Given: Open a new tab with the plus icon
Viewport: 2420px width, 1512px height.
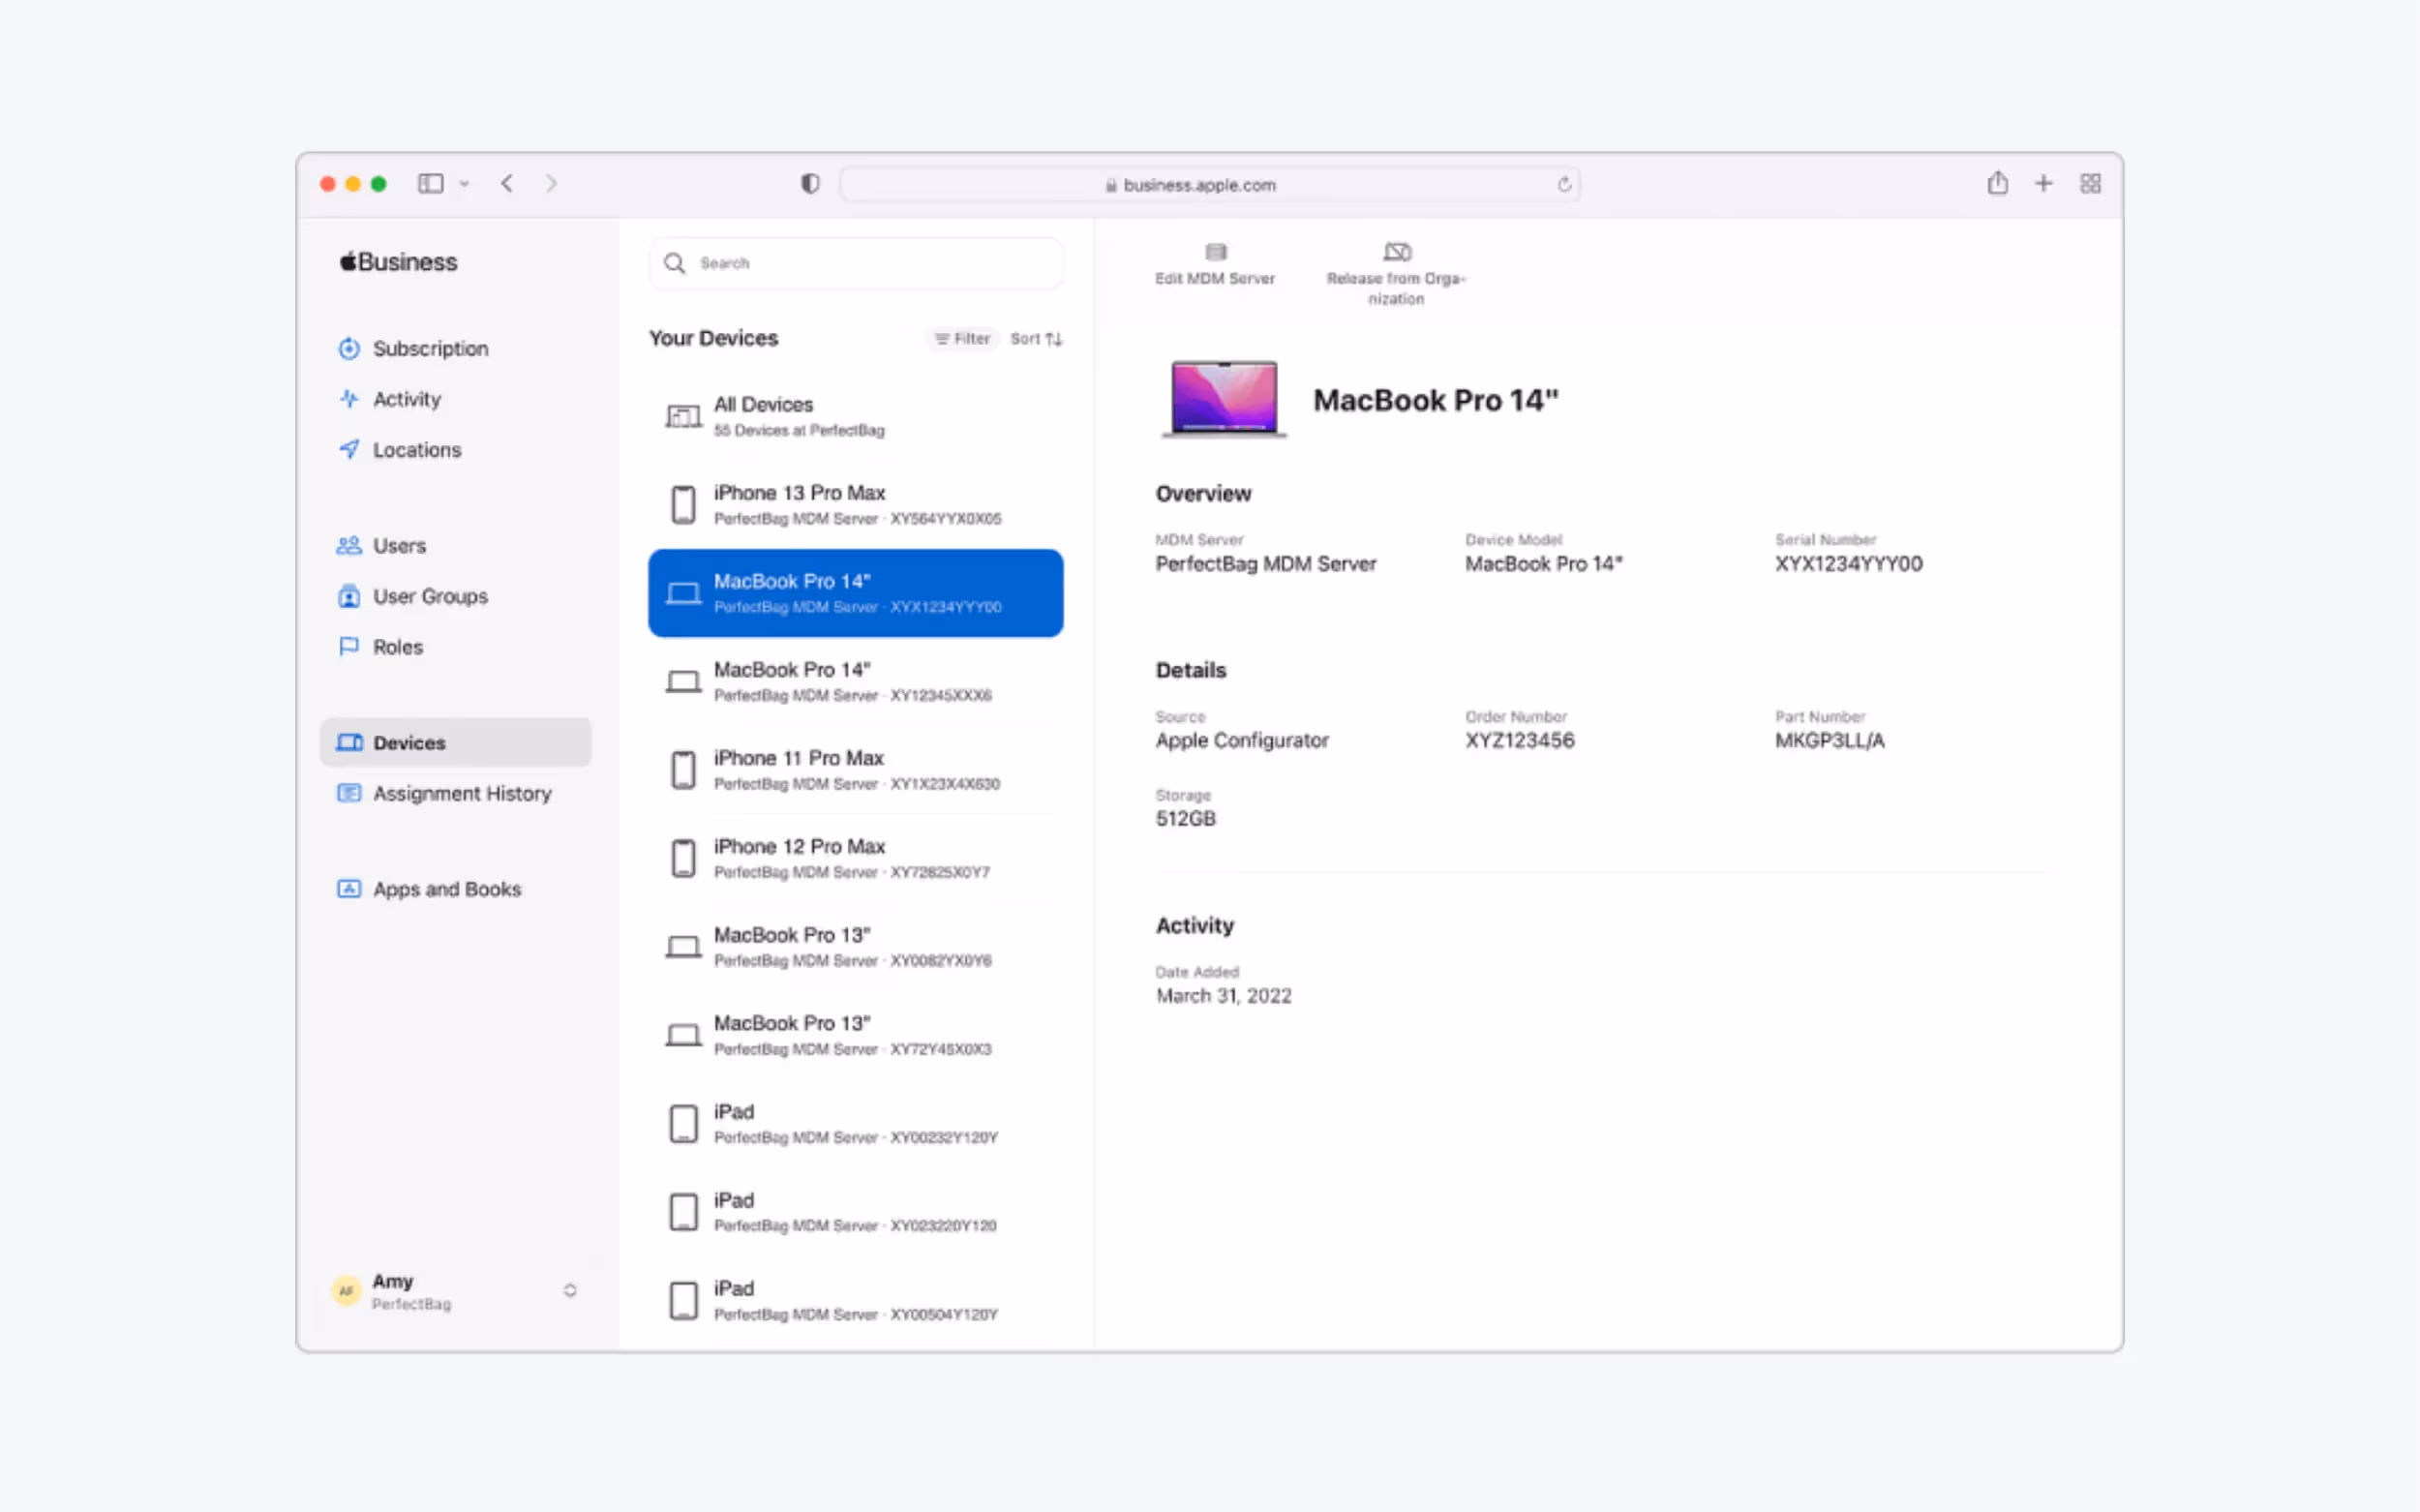Looking at the screenshot, I should coord(2044,184).
